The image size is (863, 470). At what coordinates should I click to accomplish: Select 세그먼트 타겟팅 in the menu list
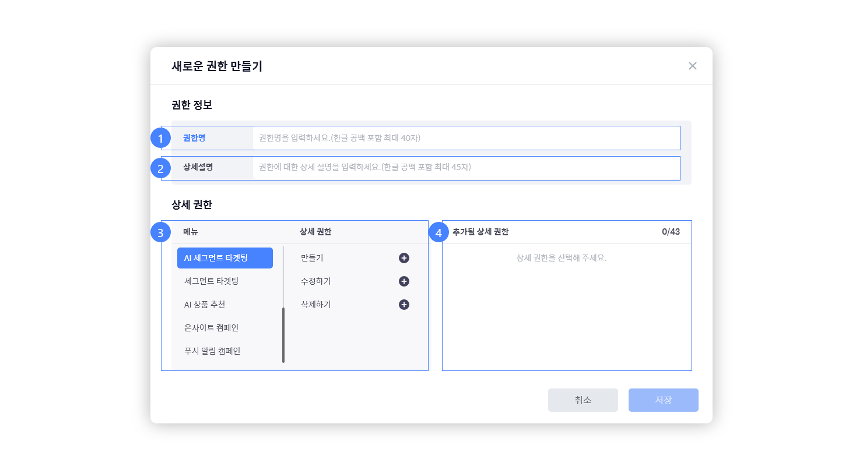212,281
